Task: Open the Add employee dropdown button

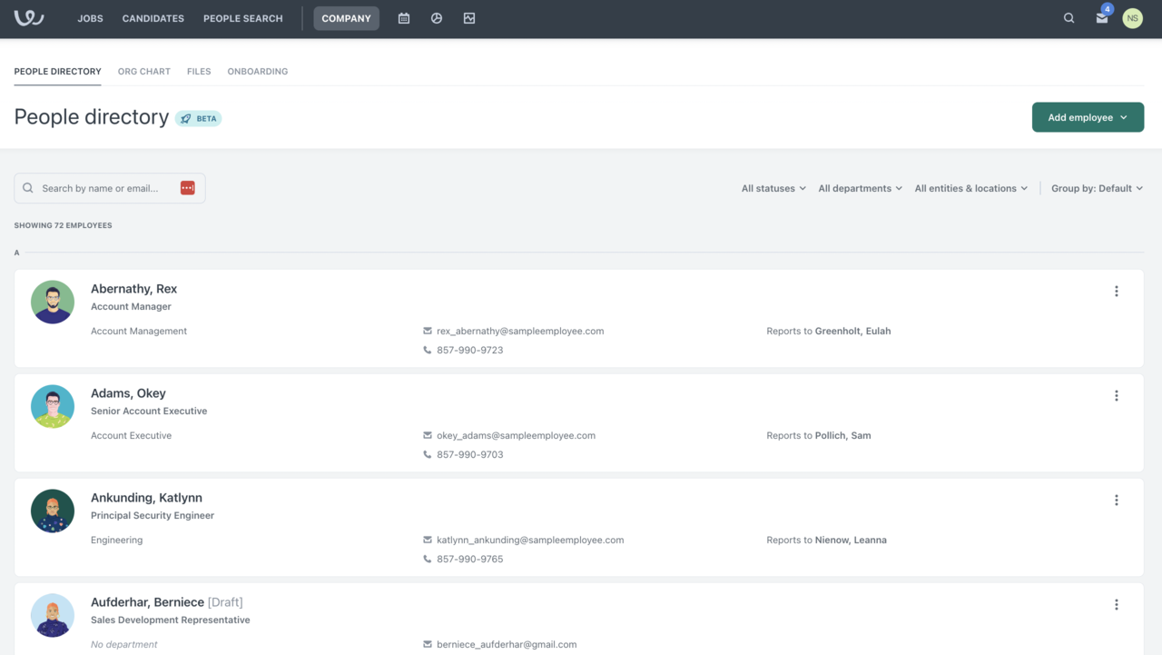Action: 1088,117
